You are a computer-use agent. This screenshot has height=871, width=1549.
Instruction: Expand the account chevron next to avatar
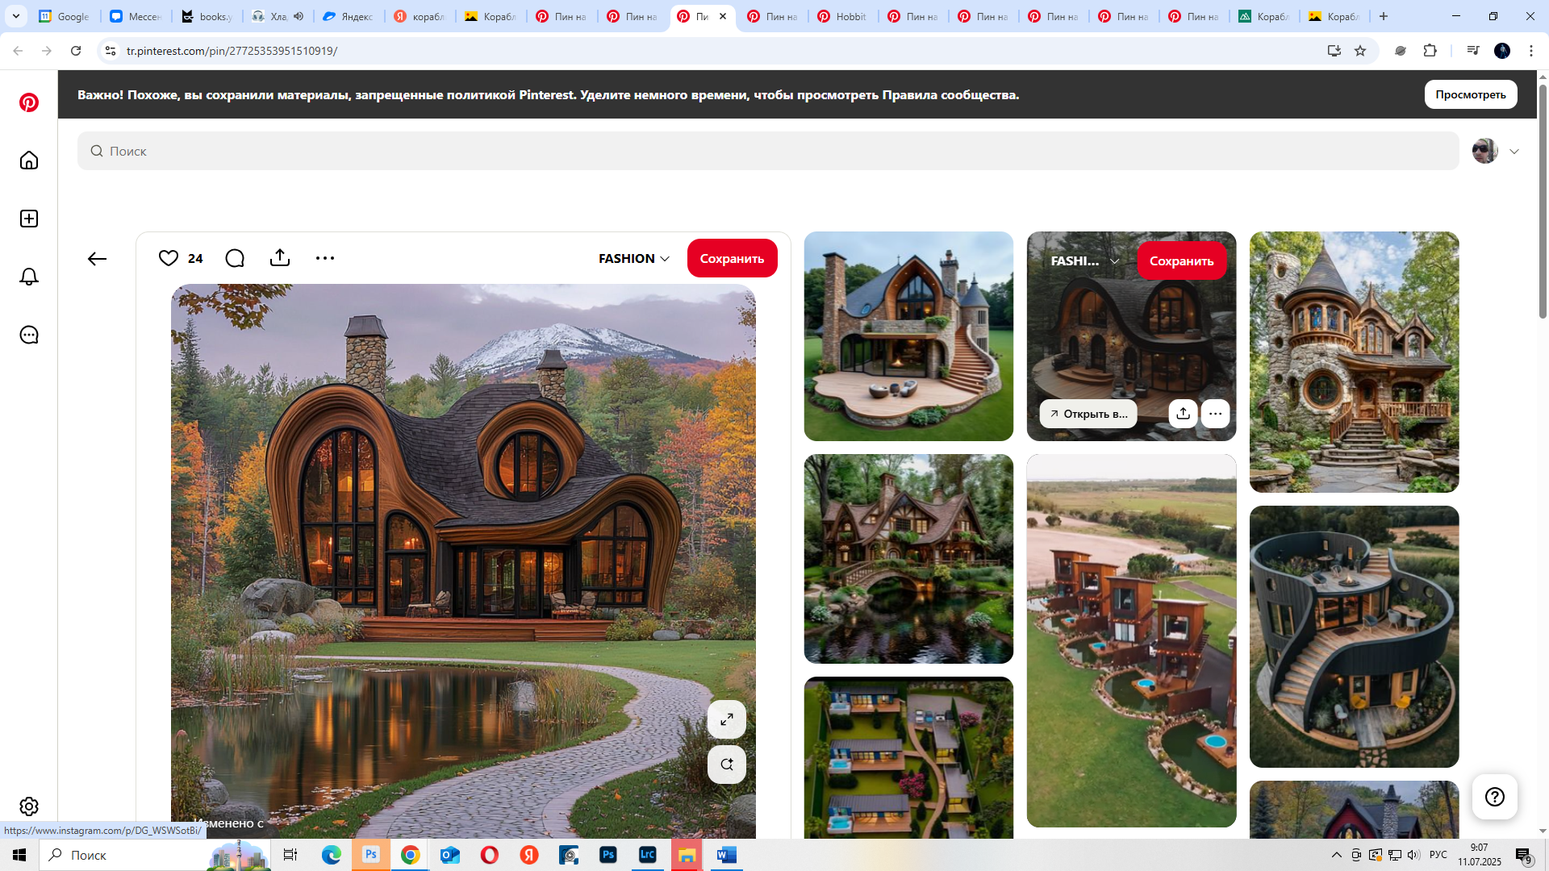pos(1514,152)
